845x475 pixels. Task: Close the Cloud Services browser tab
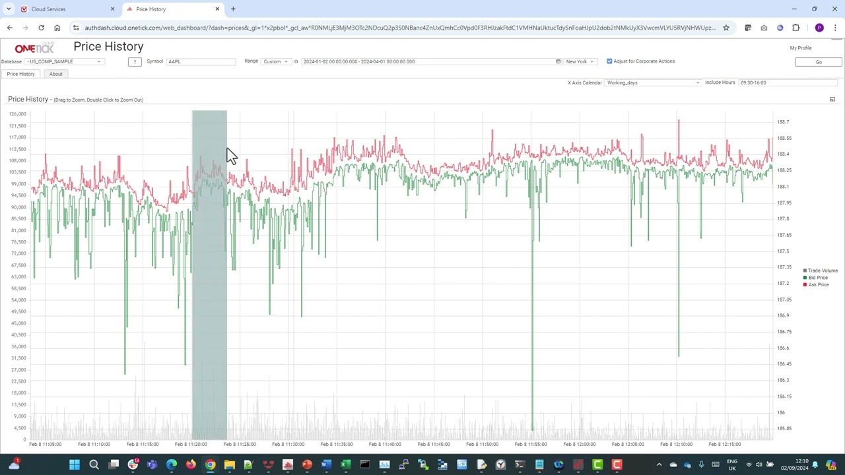112,9
